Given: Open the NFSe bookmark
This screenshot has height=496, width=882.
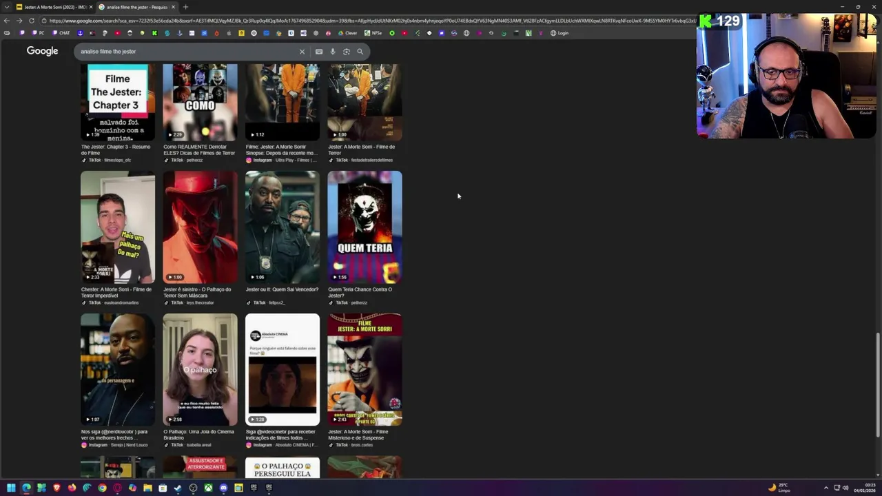Looking at the screenshot, I should point(373,33).
